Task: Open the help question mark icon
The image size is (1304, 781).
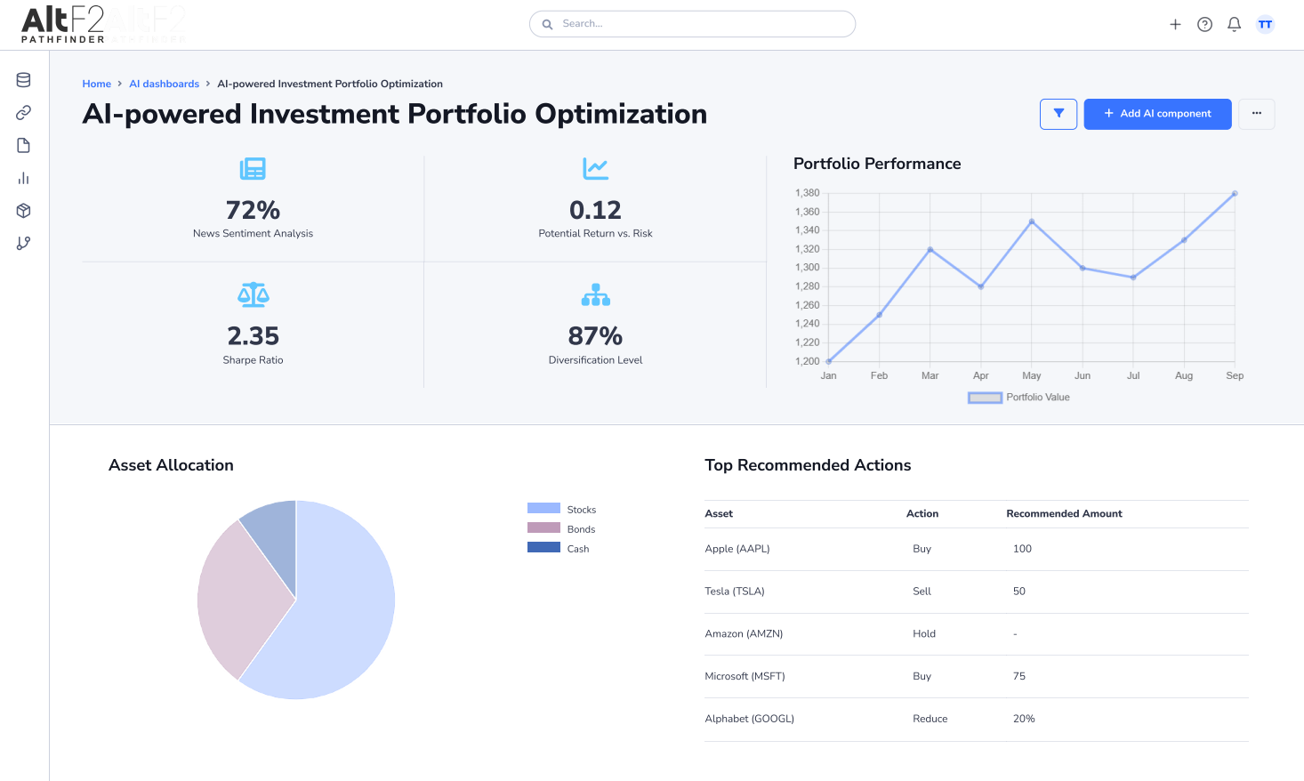Action: [1204, 25]
